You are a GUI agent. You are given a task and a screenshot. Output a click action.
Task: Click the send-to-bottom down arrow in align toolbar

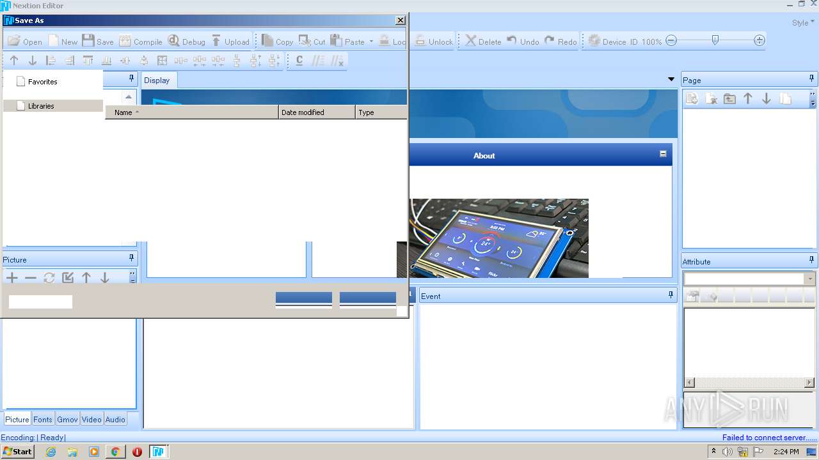point(32,61)
